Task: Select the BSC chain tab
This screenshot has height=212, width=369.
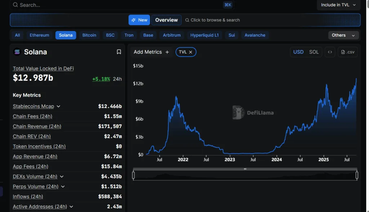Action: [x=110, y=35]
